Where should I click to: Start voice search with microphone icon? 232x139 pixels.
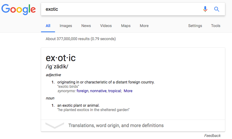pos(205,9)
